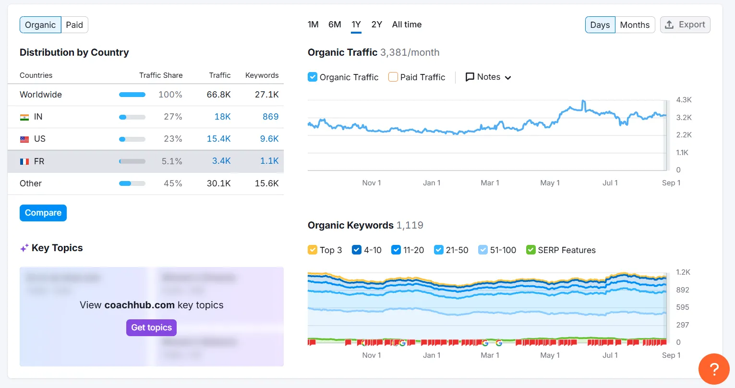Enable the Paid Traffic checkbox
735x388 pixels.
393,77
